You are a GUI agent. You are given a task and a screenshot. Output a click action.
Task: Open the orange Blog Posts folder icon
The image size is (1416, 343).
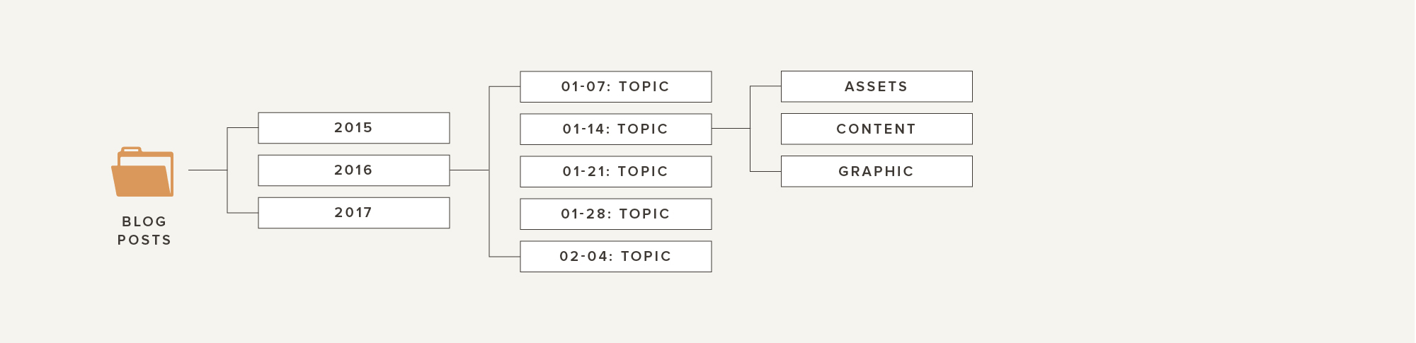tap(142, 172)
